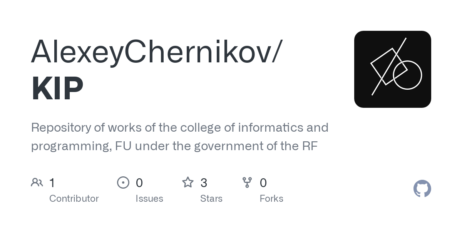The height and width of the screenshot is (231, 462).
Task: Select the description line starting with "Repository of works"
Action: pos(179,127)
